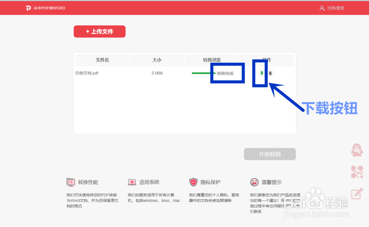Screen dimensions: 369x227
Task: Click the 文件名 column header
Action: tap(102, 60)
